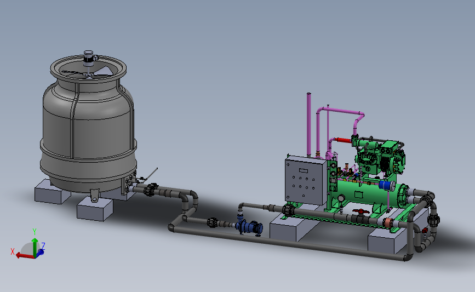Select the blue circulation pump
The height and width of the screenshot is (292, 475).
pyautogui.click(x=250, y=227)
